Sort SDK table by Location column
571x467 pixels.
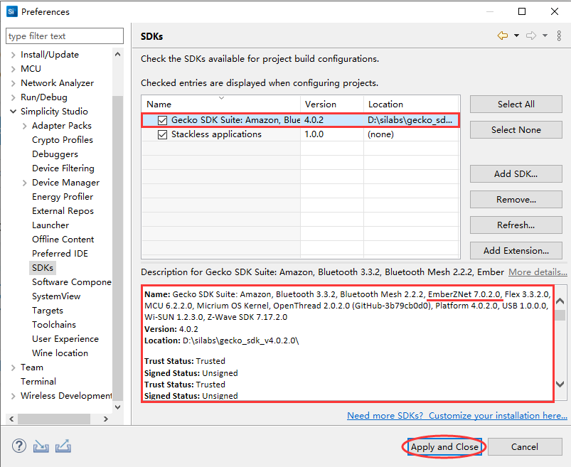[x=412, y=104]
